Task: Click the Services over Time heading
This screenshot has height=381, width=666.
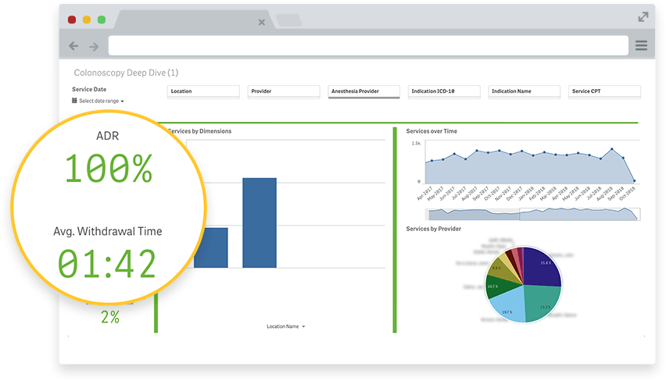Action: 431,131
